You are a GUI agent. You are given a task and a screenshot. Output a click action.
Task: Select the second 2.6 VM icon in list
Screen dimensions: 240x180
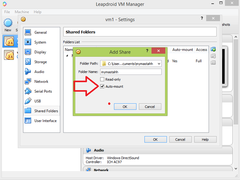pos(9,55)
